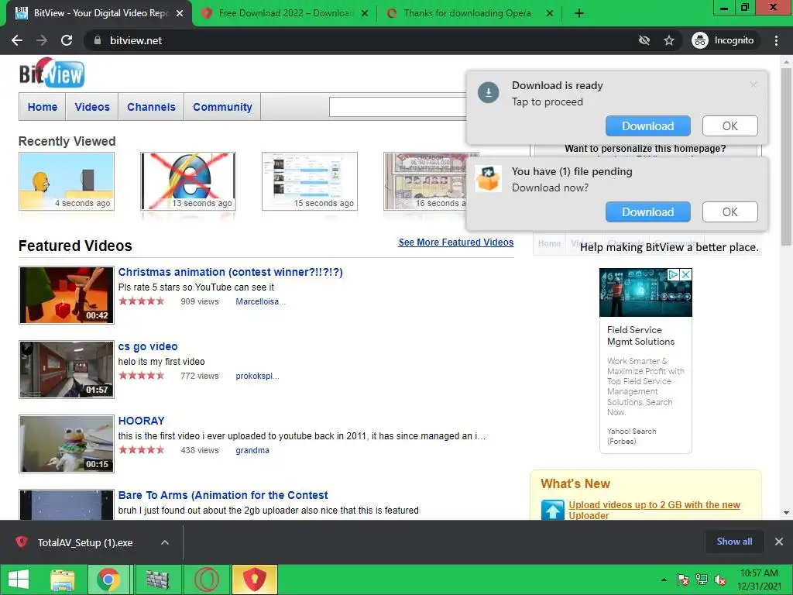Click the BitView logo
This screenshot has height=595, width=793.
(x=52, y=73)
